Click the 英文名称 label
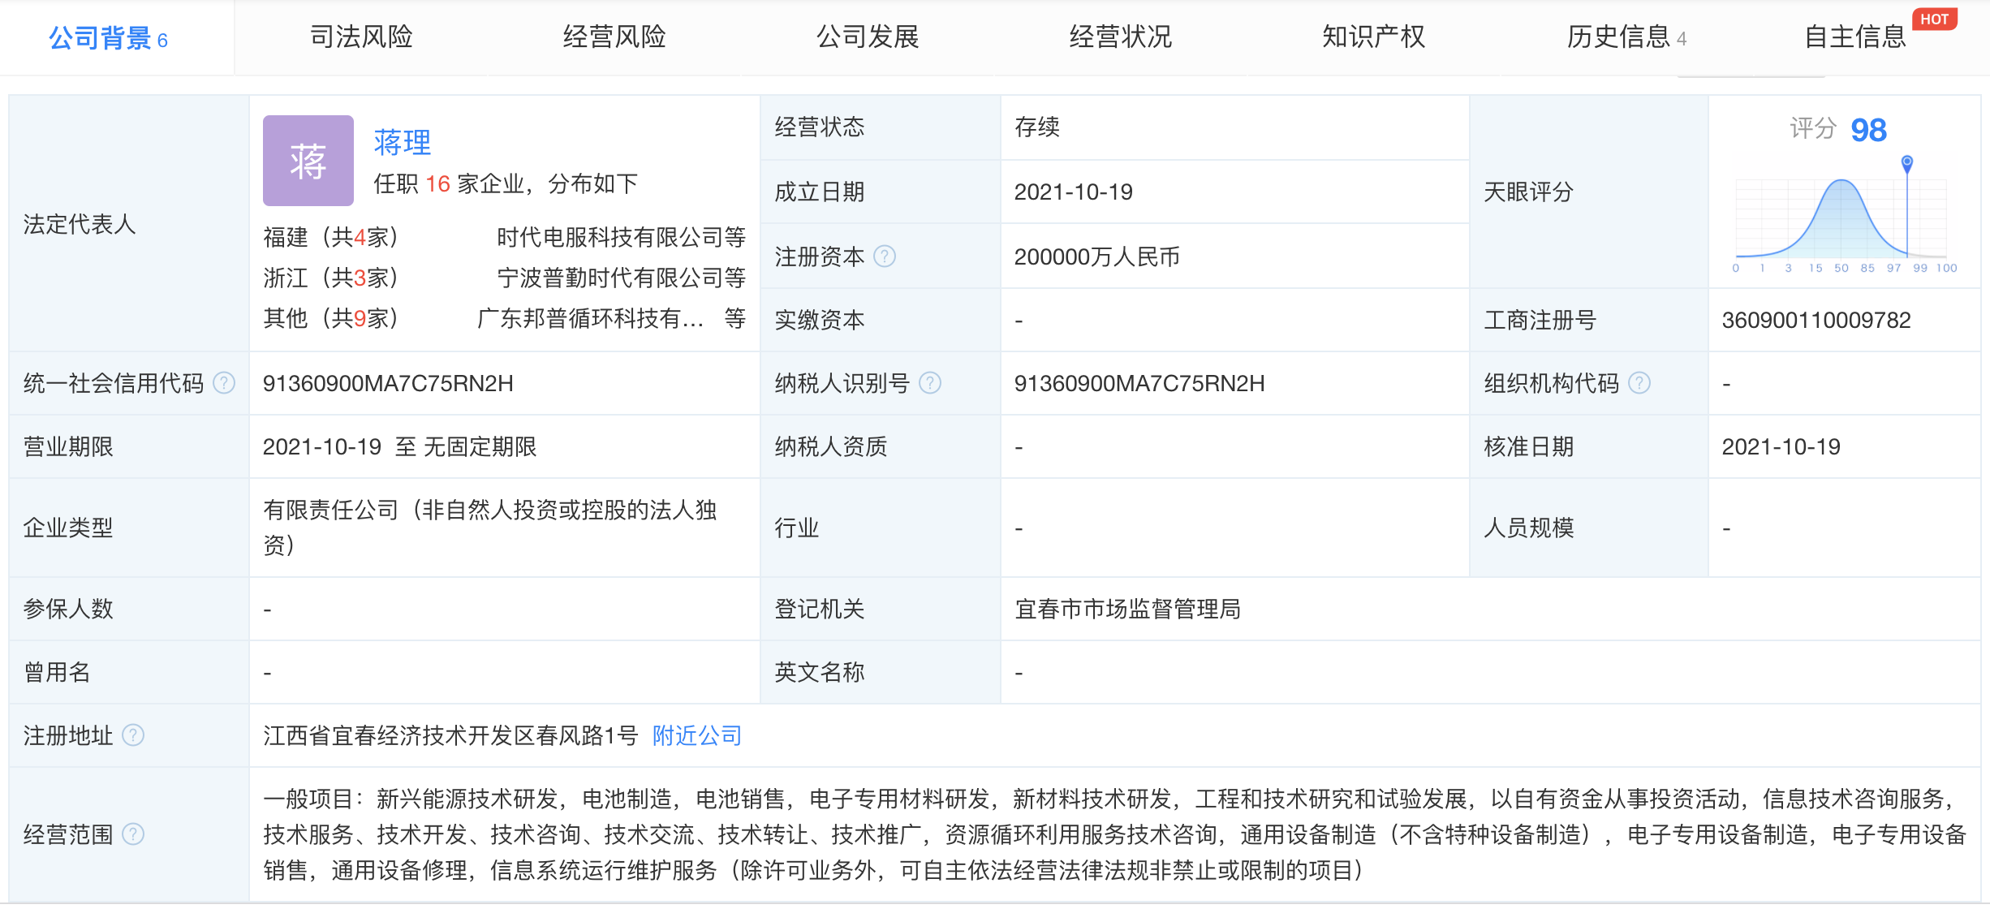 pyautogui.click(x=820, y=672)
